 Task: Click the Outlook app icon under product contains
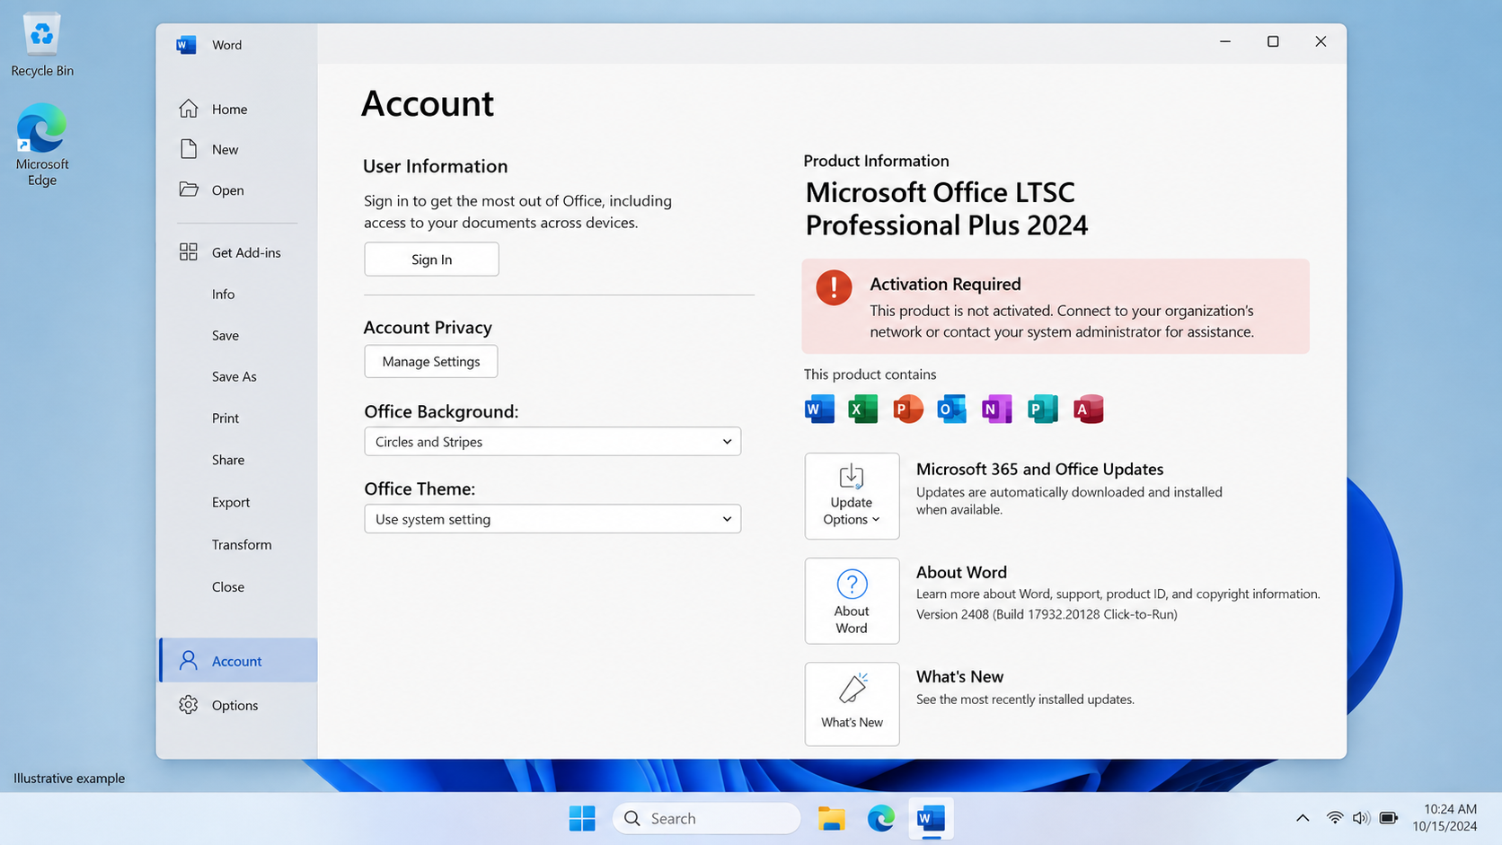tap(952, 409)
